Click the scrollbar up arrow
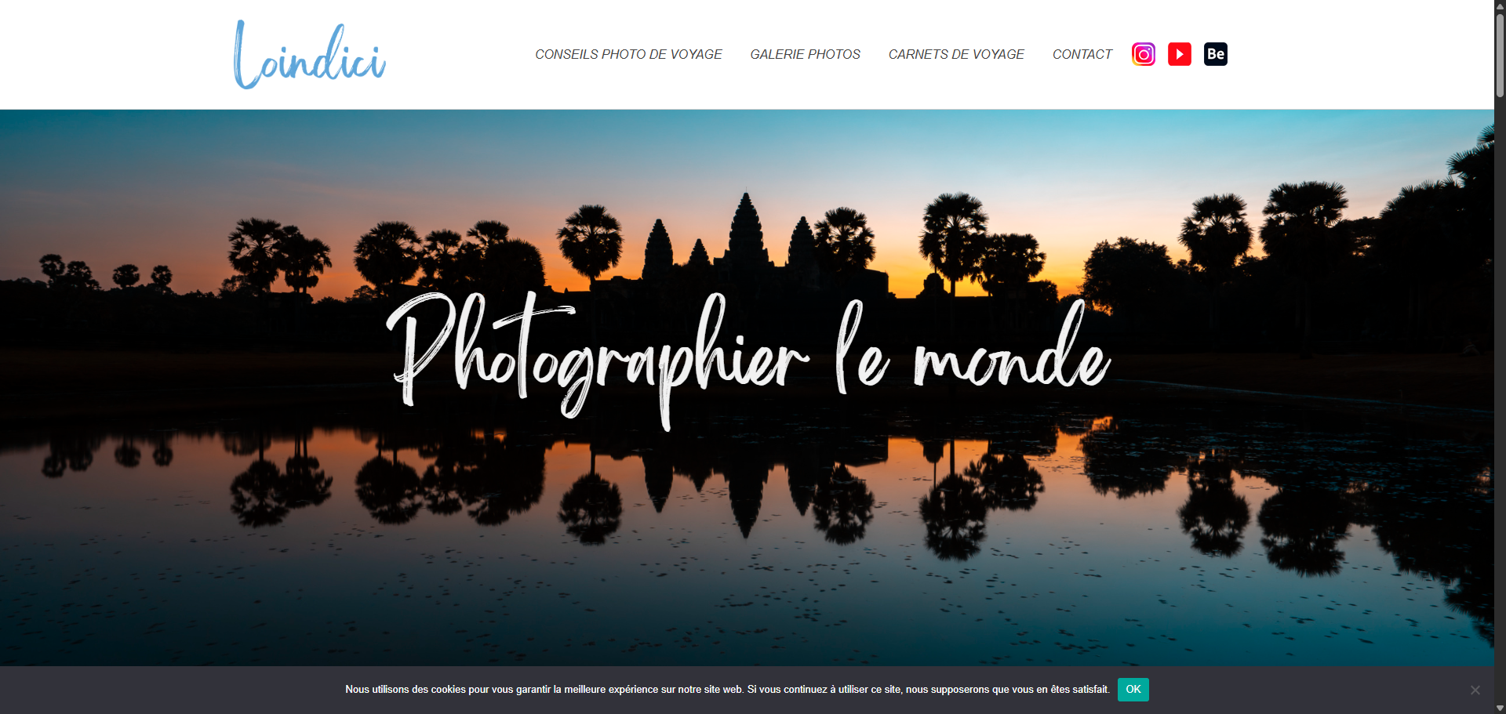 (x=1500, y=5)
